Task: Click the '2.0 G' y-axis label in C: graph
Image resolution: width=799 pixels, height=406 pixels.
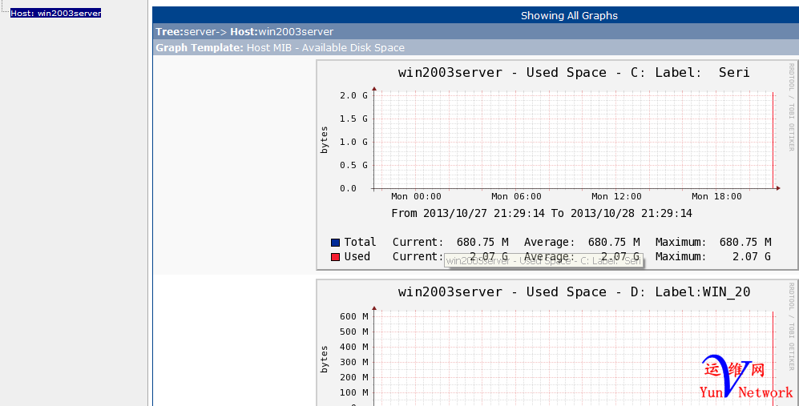Action: (353, 95)
